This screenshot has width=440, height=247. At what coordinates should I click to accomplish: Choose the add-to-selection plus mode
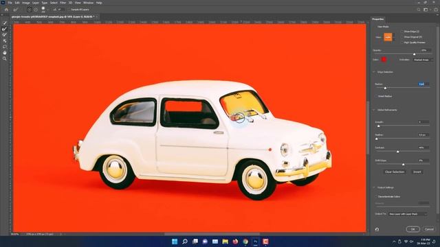(x=29, y=10)
